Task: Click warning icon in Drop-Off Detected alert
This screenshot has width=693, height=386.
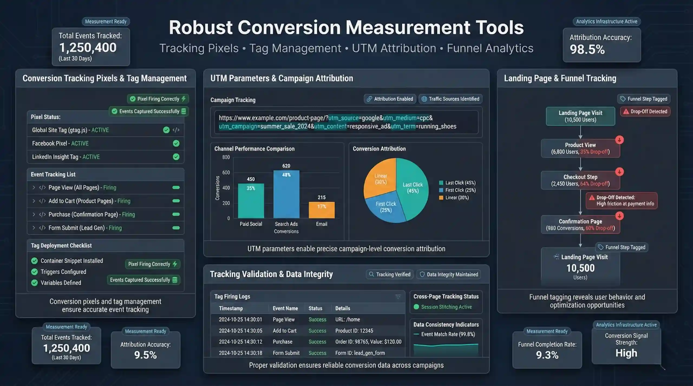Action: tap(592, 197)
